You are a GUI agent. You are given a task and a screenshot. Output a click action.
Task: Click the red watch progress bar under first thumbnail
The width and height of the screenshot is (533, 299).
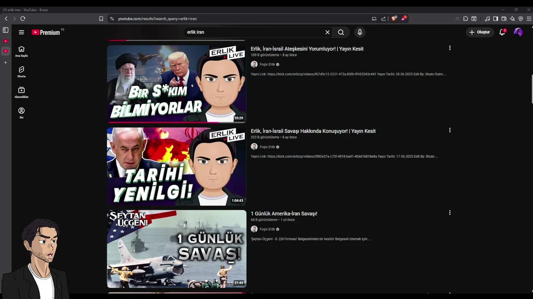163,122
